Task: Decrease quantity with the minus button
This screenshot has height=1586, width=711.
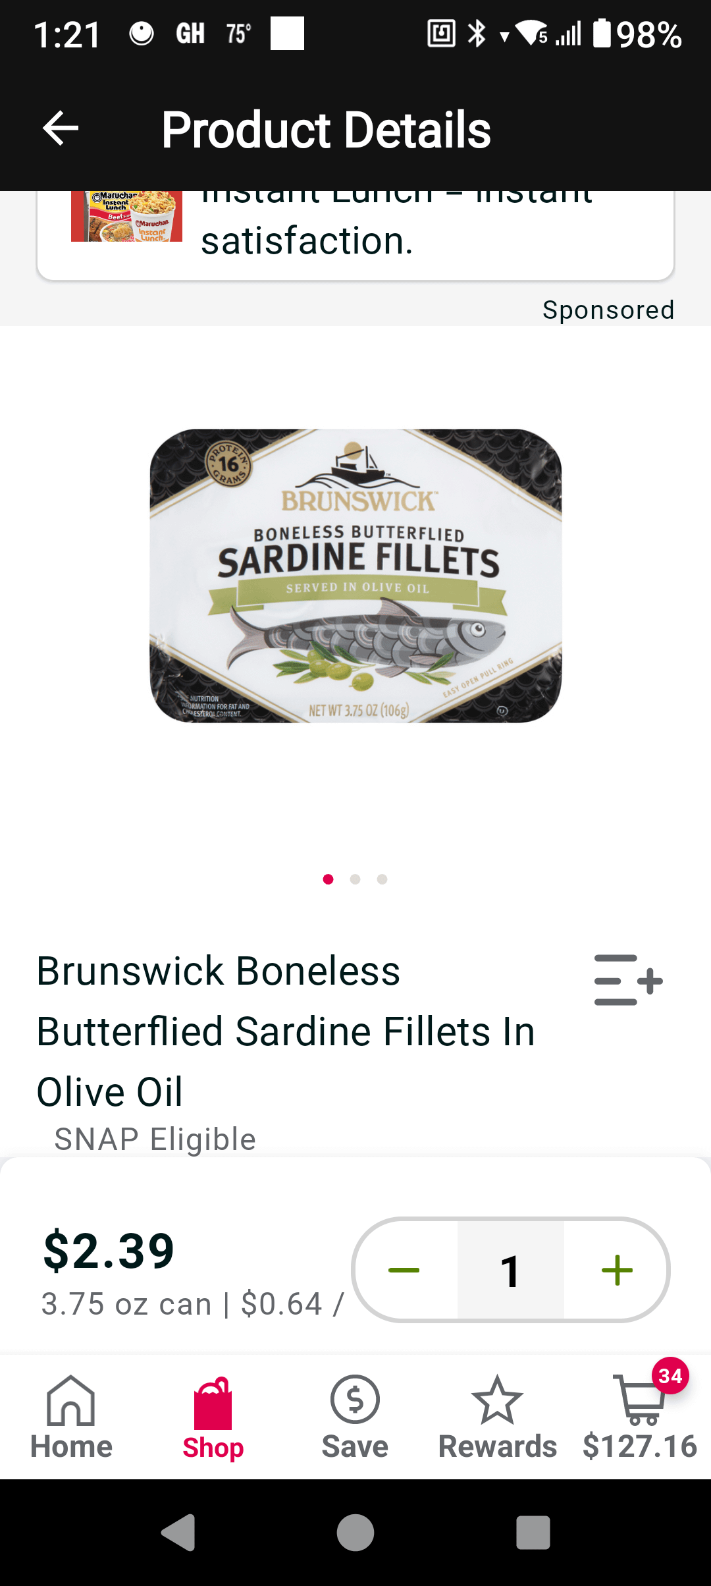Action: point(404,1270)
